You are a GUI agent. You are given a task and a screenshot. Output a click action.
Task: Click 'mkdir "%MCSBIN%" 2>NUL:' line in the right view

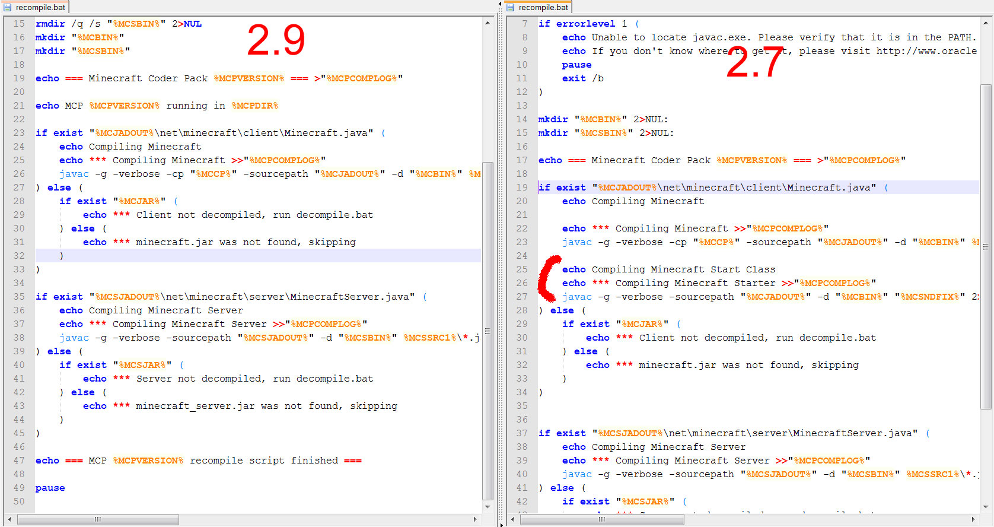click(x=606, y=133)
